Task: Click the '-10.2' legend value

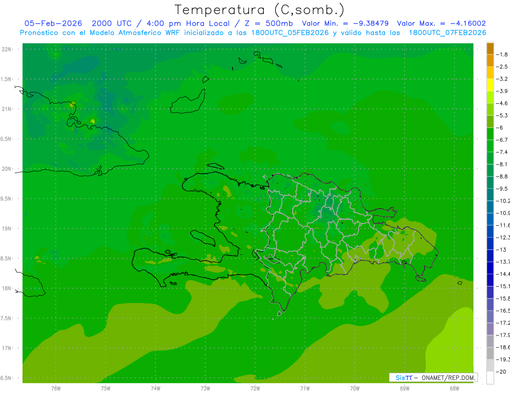Action: pyautogui.click(x=503, y=201)
